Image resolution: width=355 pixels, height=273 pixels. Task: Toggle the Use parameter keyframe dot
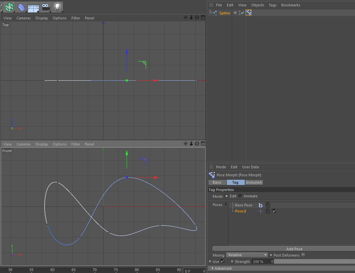tap(210, 262)
